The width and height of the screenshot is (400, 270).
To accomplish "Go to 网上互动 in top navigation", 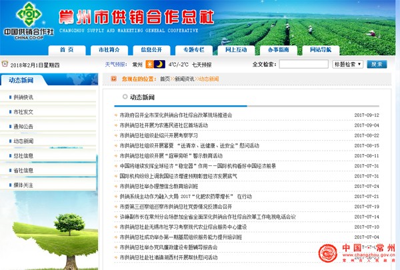I will (236, 49).
